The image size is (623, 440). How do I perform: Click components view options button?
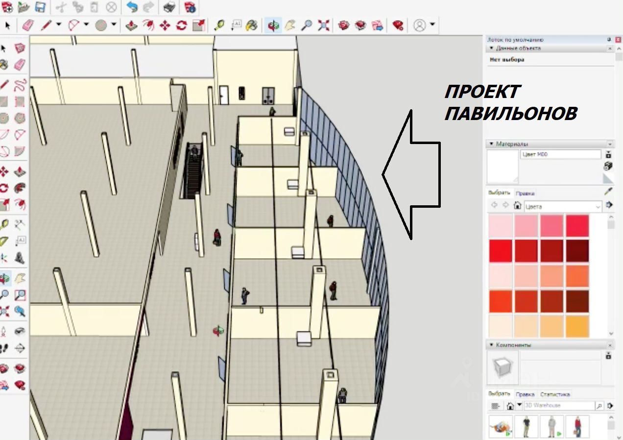(x=496, y=406)
